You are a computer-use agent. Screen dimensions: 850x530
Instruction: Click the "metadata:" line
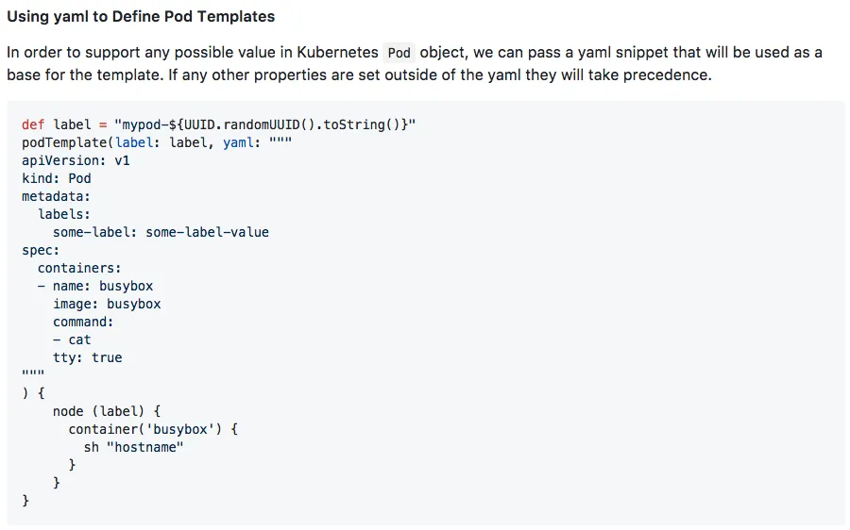tap(57, 196)
